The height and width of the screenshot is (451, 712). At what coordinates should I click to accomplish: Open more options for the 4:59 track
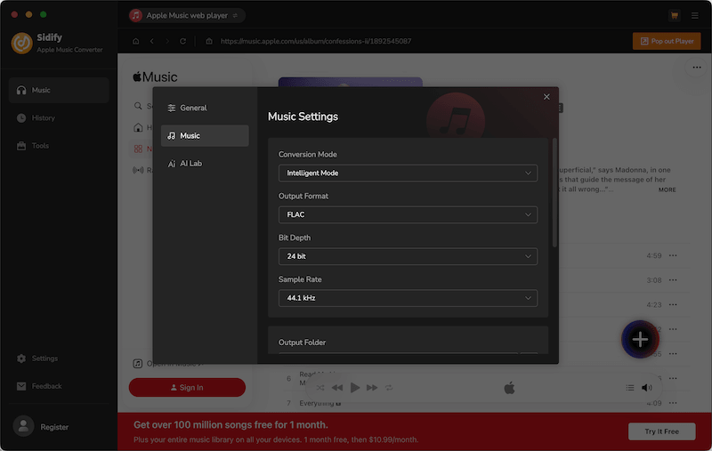click(x=673, y=256)
